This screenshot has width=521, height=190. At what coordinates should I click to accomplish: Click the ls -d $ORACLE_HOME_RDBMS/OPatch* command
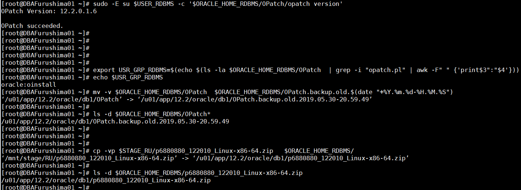pos(152,114)
